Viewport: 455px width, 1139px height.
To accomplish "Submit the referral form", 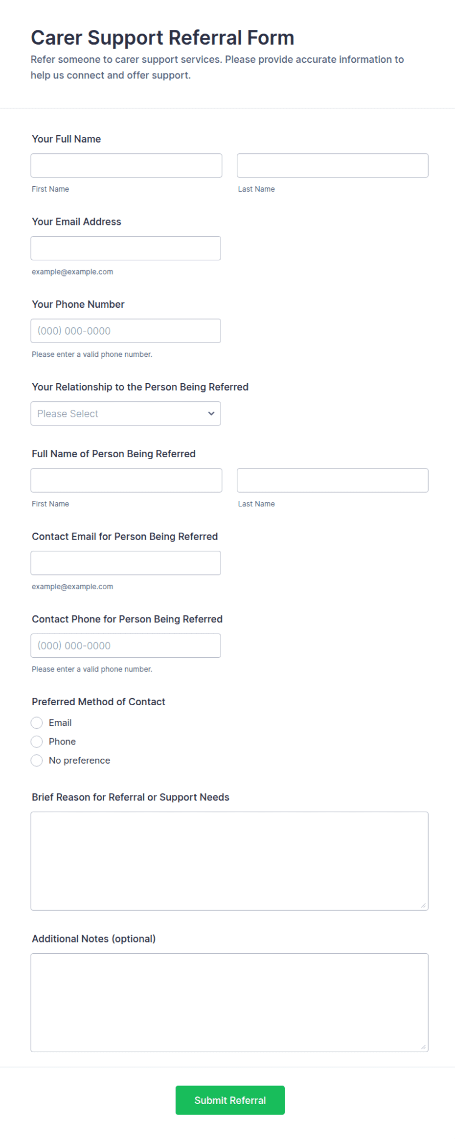I will pyautogui.click(x=230, y=1100).
